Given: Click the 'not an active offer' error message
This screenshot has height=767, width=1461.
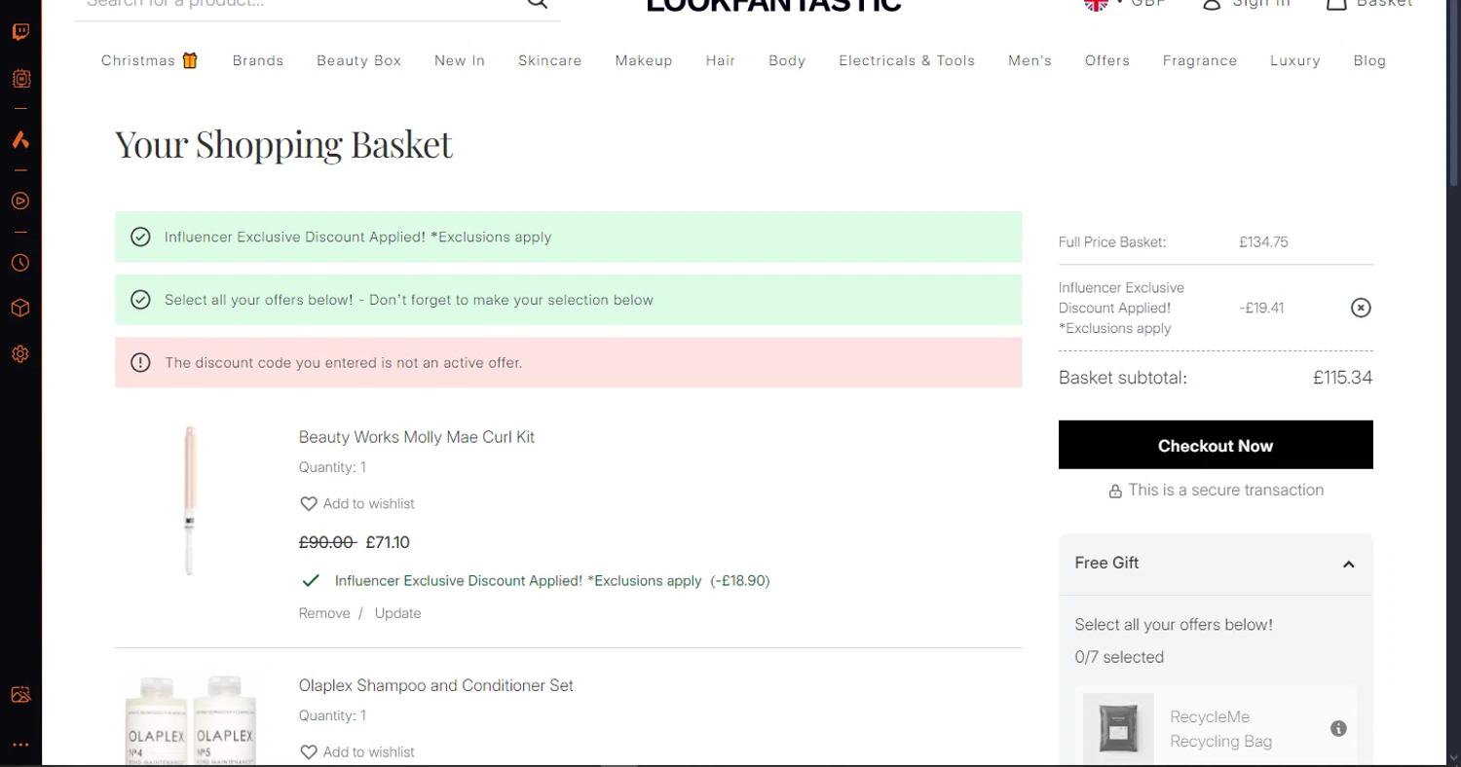Looking at the screenshot, I should point(344,362).
